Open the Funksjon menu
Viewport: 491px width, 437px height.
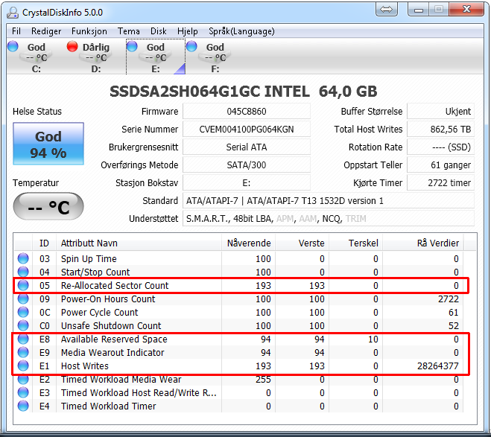pos(89,31)
